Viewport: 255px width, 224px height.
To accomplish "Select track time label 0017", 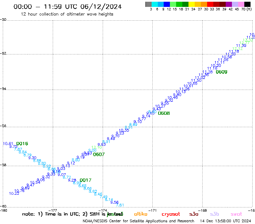I will point(85,180).
